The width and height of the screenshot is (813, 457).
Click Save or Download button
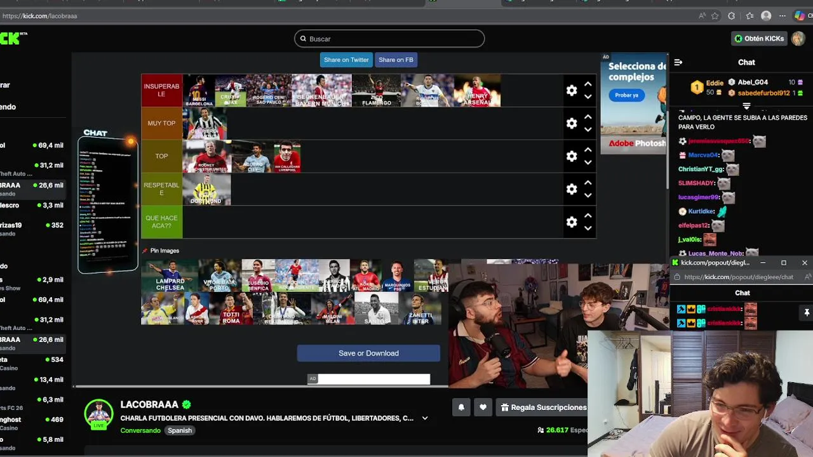[x=368, y=353]
